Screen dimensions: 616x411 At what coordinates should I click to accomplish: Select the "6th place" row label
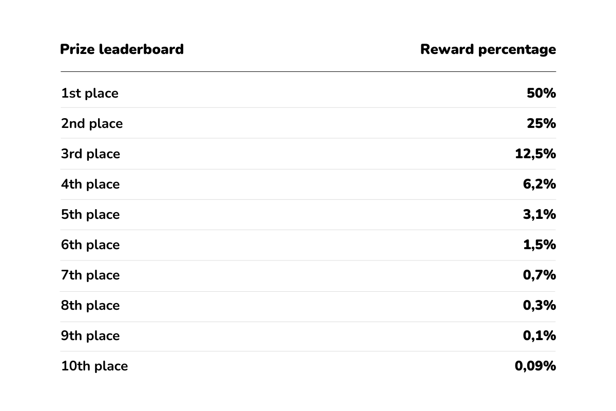(x=90, y=245)
